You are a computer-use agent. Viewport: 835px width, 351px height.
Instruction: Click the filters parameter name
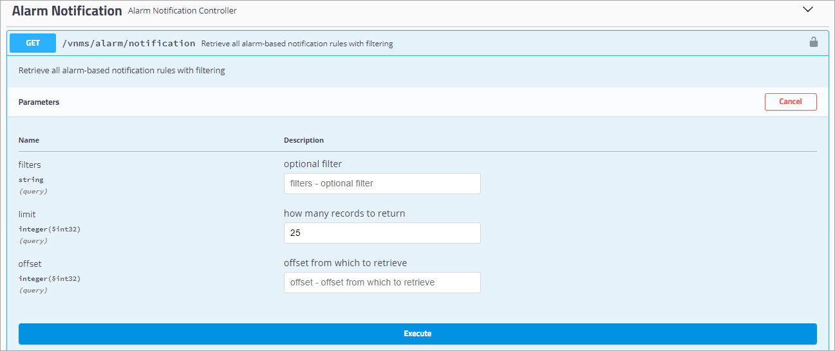(x=30, y=165)
